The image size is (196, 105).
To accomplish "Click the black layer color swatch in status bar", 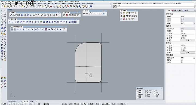I will (44, 104).
